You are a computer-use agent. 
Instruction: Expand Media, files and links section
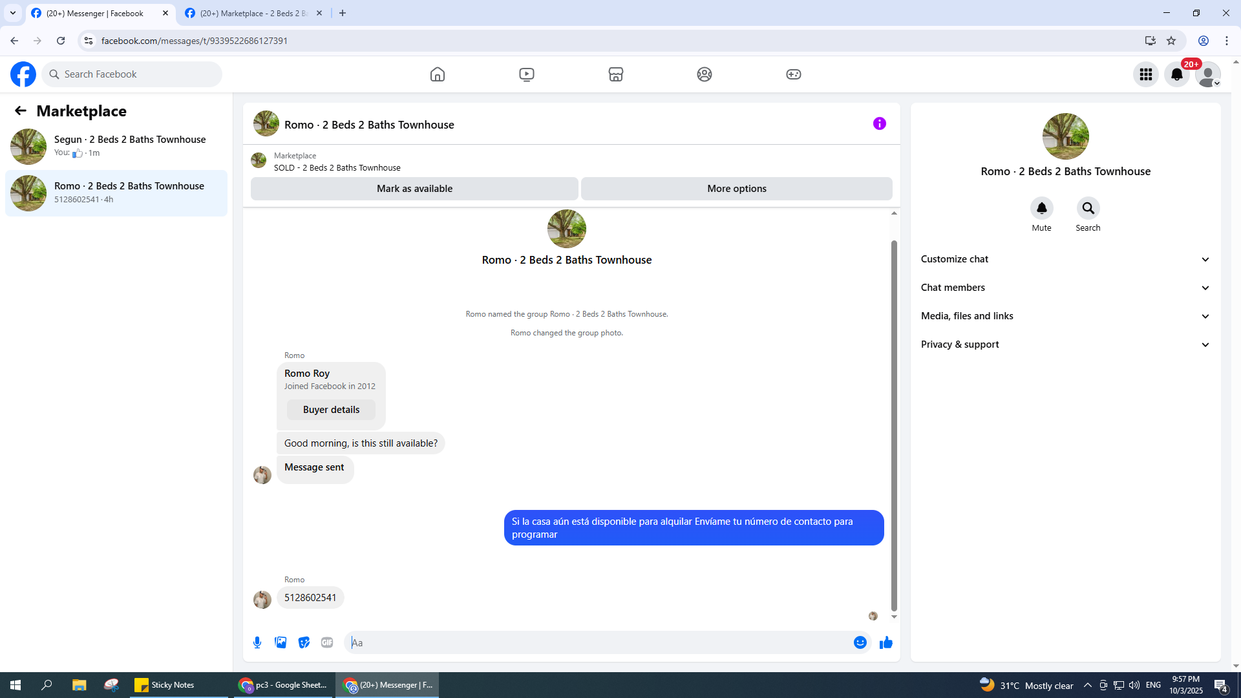(x=1065, y=316)
